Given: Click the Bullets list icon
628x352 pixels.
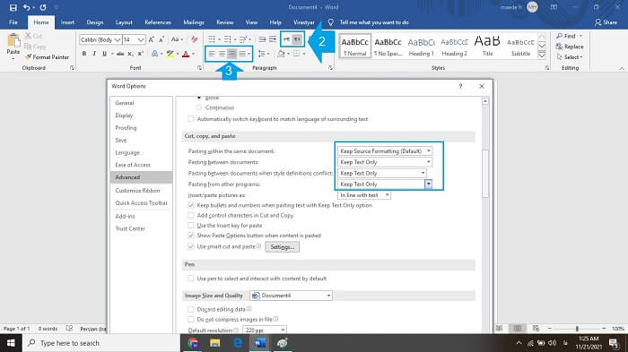Looking at the screenshot, I should (212, 39).
